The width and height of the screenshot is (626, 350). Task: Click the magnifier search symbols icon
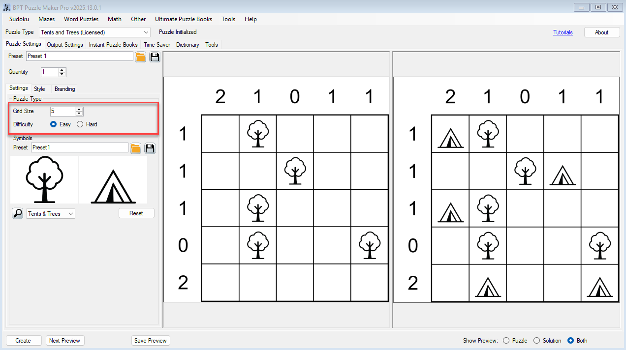point(18,213)
